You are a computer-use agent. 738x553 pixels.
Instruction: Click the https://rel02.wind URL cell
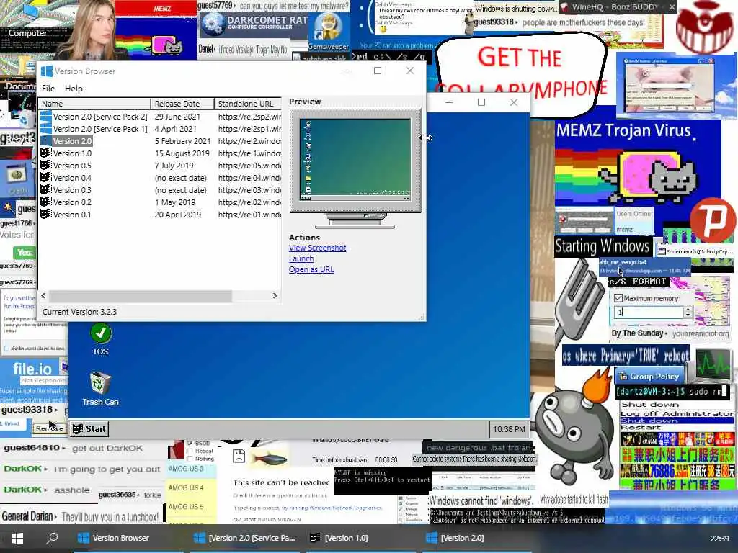[x=249, y=202]
